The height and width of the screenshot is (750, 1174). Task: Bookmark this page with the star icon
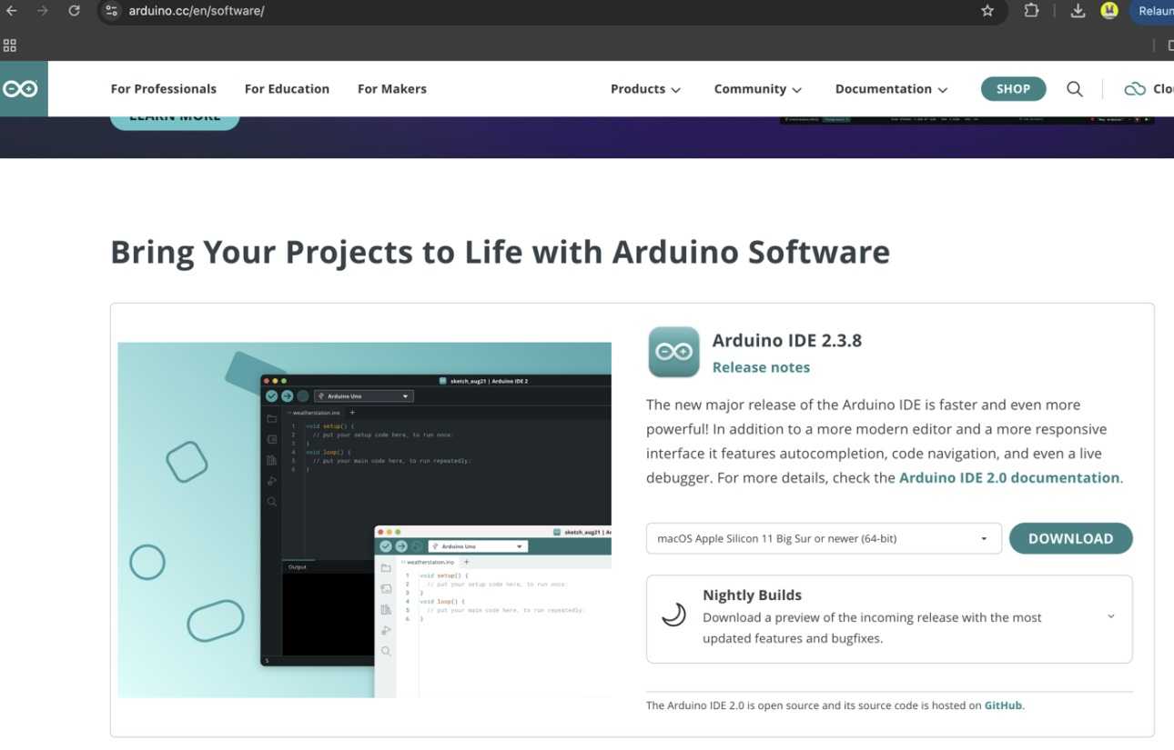(x=987, y=11)
